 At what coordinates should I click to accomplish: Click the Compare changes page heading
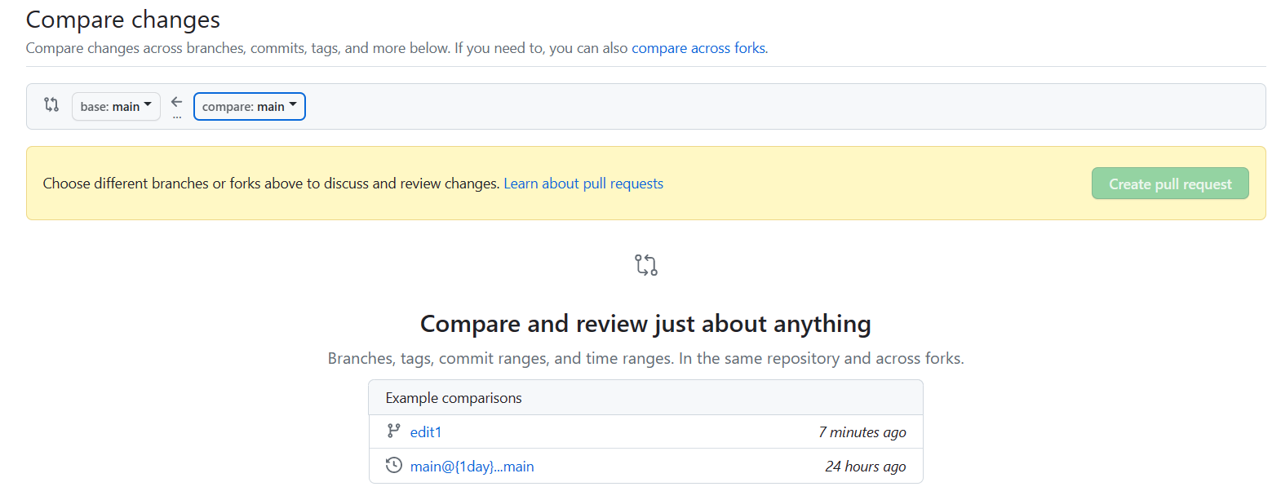(x=123, y=20)
